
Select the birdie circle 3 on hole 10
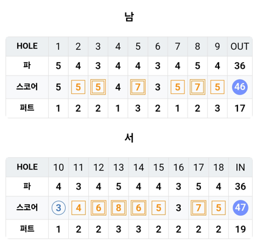tap(58, 208)
